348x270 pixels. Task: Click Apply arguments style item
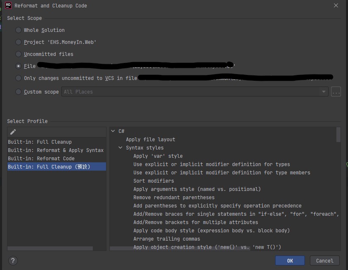(197, 189)
